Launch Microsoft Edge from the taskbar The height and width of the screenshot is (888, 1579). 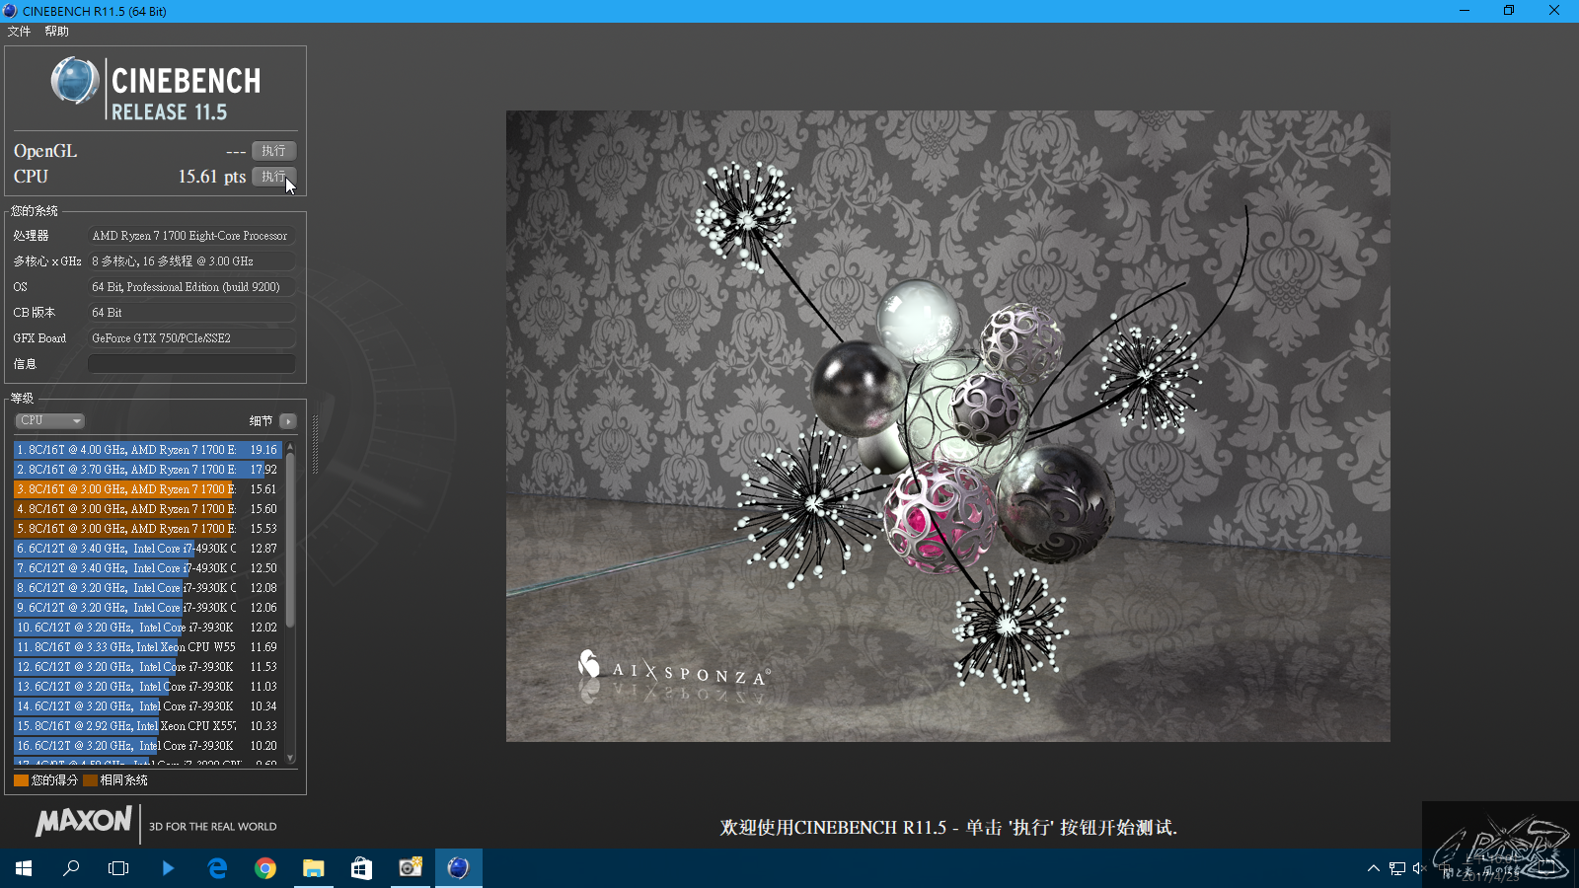[217, 868]
